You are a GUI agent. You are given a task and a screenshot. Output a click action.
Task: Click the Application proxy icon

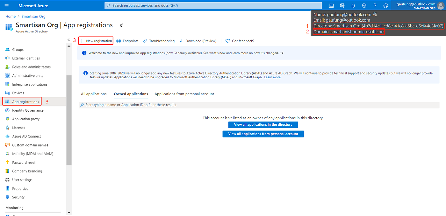[7, 119]
